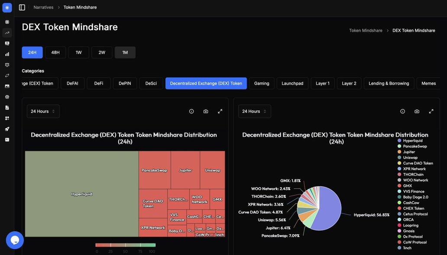Select the Memes category tab
Viewport: 447px width, 255px height.
point(428,83)
